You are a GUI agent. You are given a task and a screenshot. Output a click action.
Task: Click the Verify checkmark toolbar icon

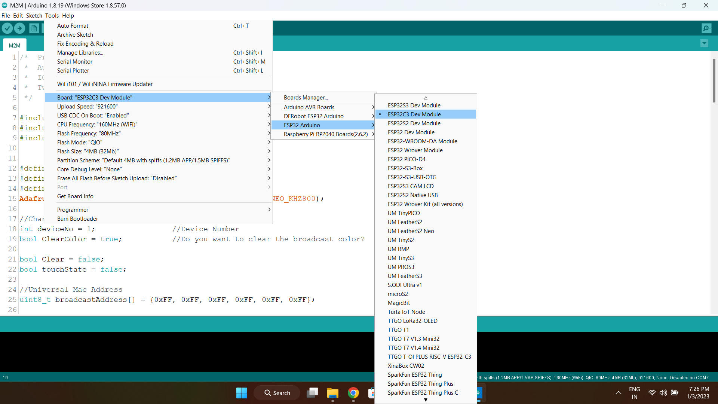(x=7, y=28)
